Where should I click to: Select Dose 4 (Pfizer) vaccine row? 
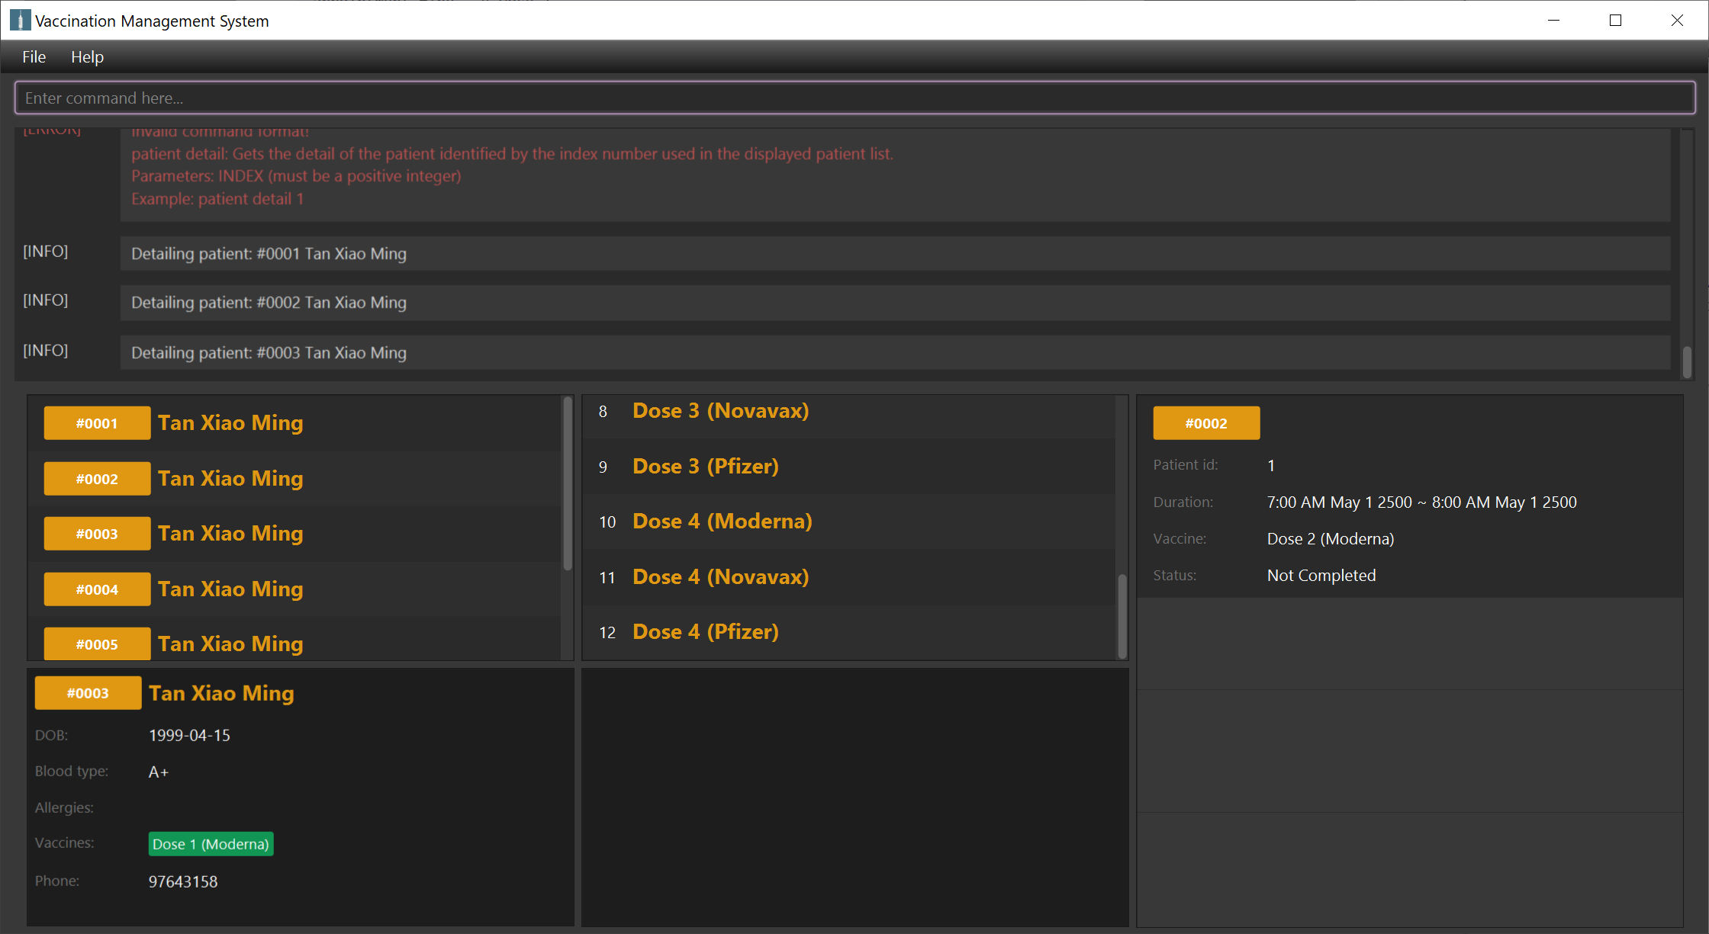point(705,632)
